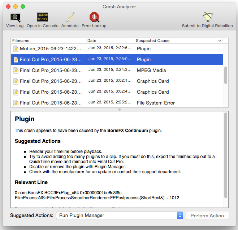The image size is (238, 230).
Task: Submit report to Digital Rebellion
Action: coord(207,20)
